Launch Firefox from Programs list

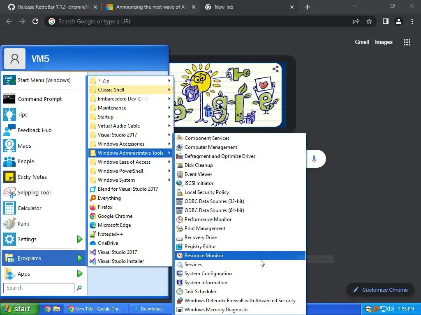pyautogui.click(x=130, y=207)
